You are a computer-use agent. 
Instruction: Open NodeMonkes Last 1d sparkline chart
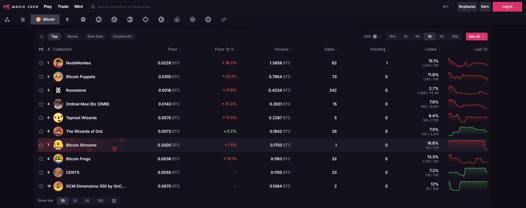coord(468,63)
